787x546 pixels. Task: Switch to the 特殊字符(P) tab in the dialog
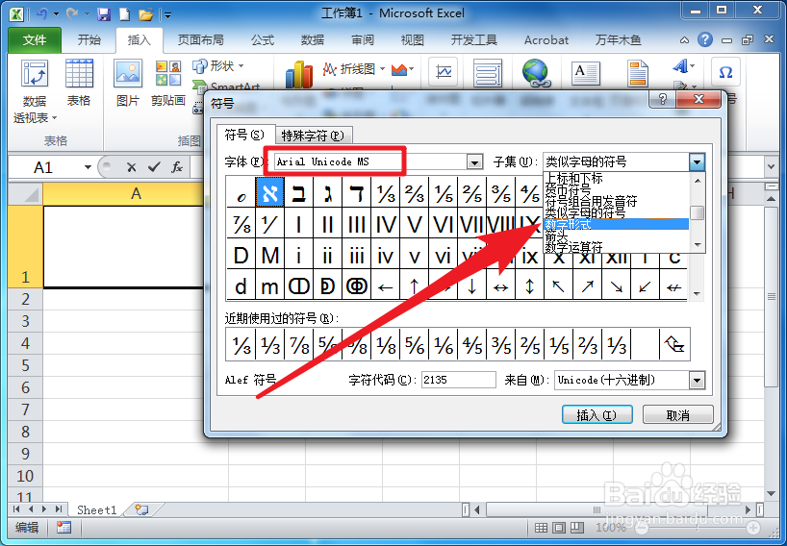[x=314, y=136]
